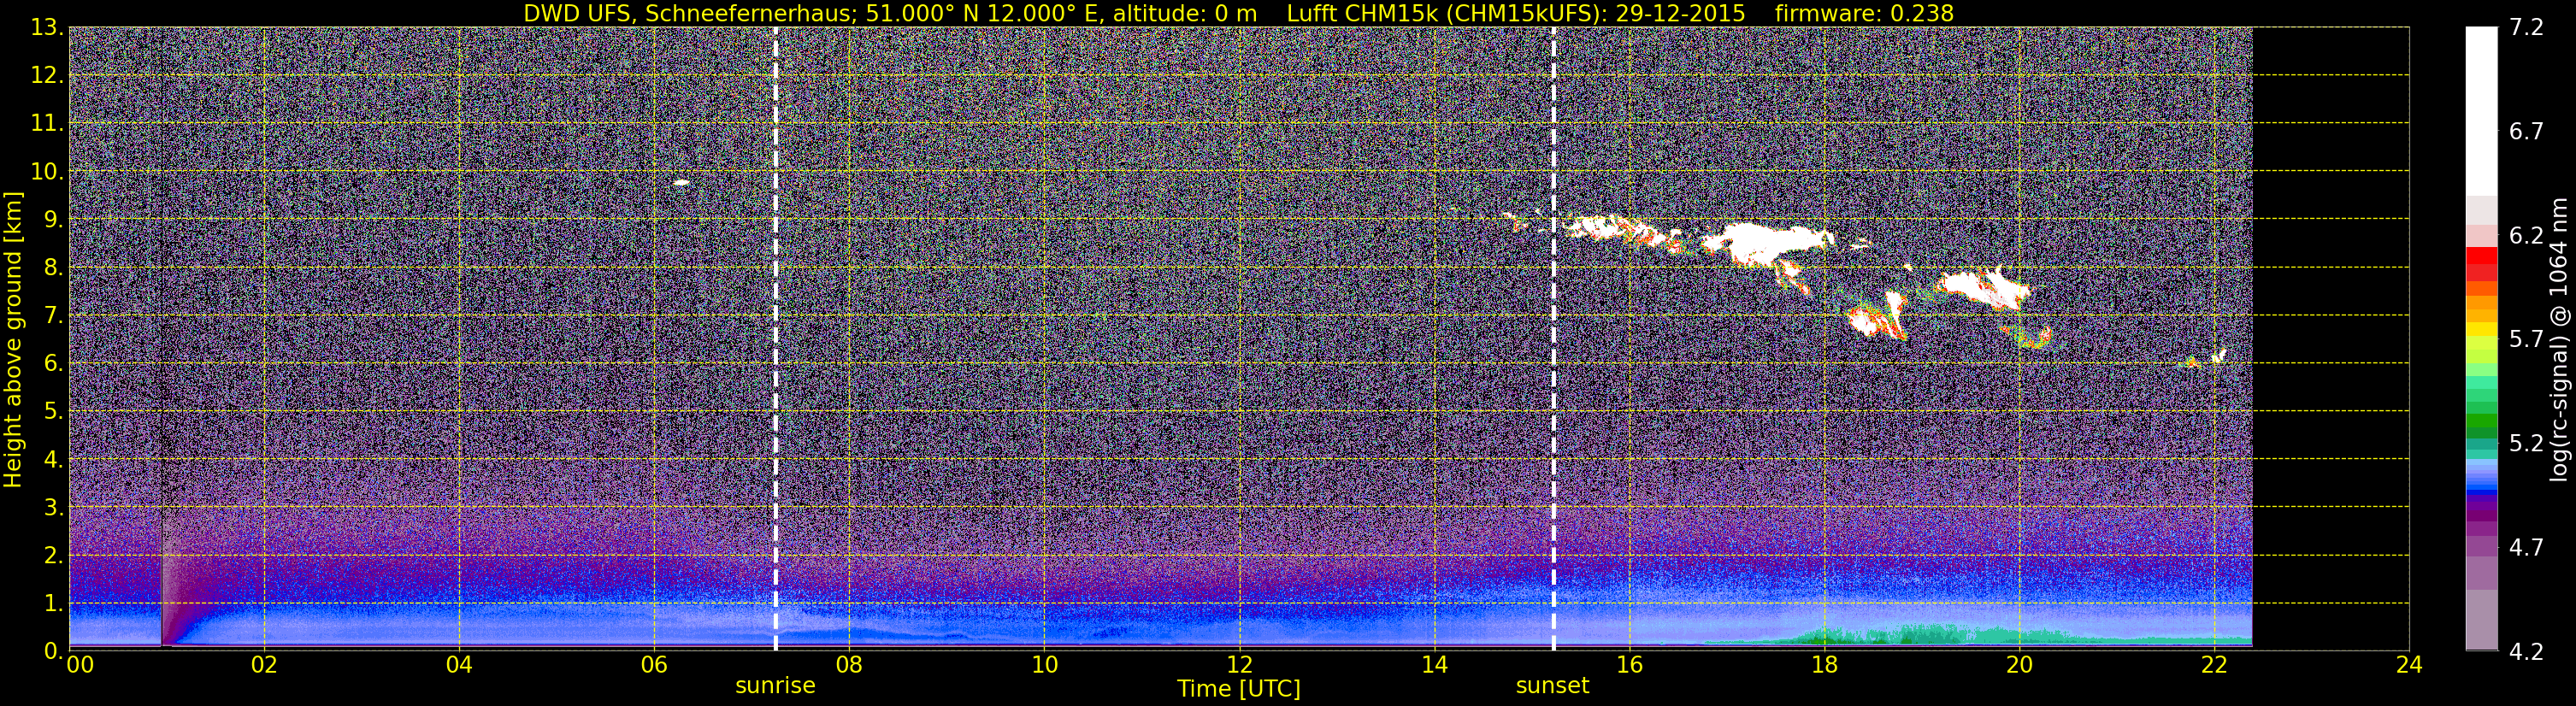Image resolution: width=2576 pixels, height=706 pixels.
Task: Click the y-axis tick label 5
Action: 55,412
